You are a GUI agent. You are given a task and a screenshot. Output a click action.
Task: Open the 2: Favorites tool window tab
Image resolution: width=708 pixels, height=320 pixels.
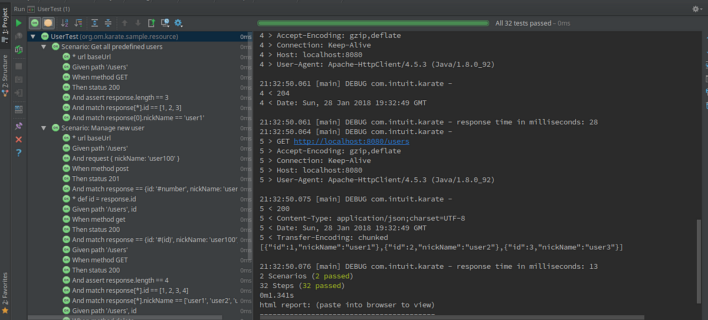5,292
